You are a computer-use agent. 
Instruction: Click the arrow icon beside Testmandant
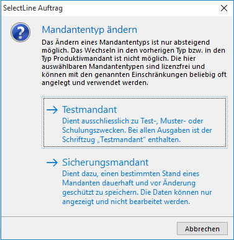point(52,110)
